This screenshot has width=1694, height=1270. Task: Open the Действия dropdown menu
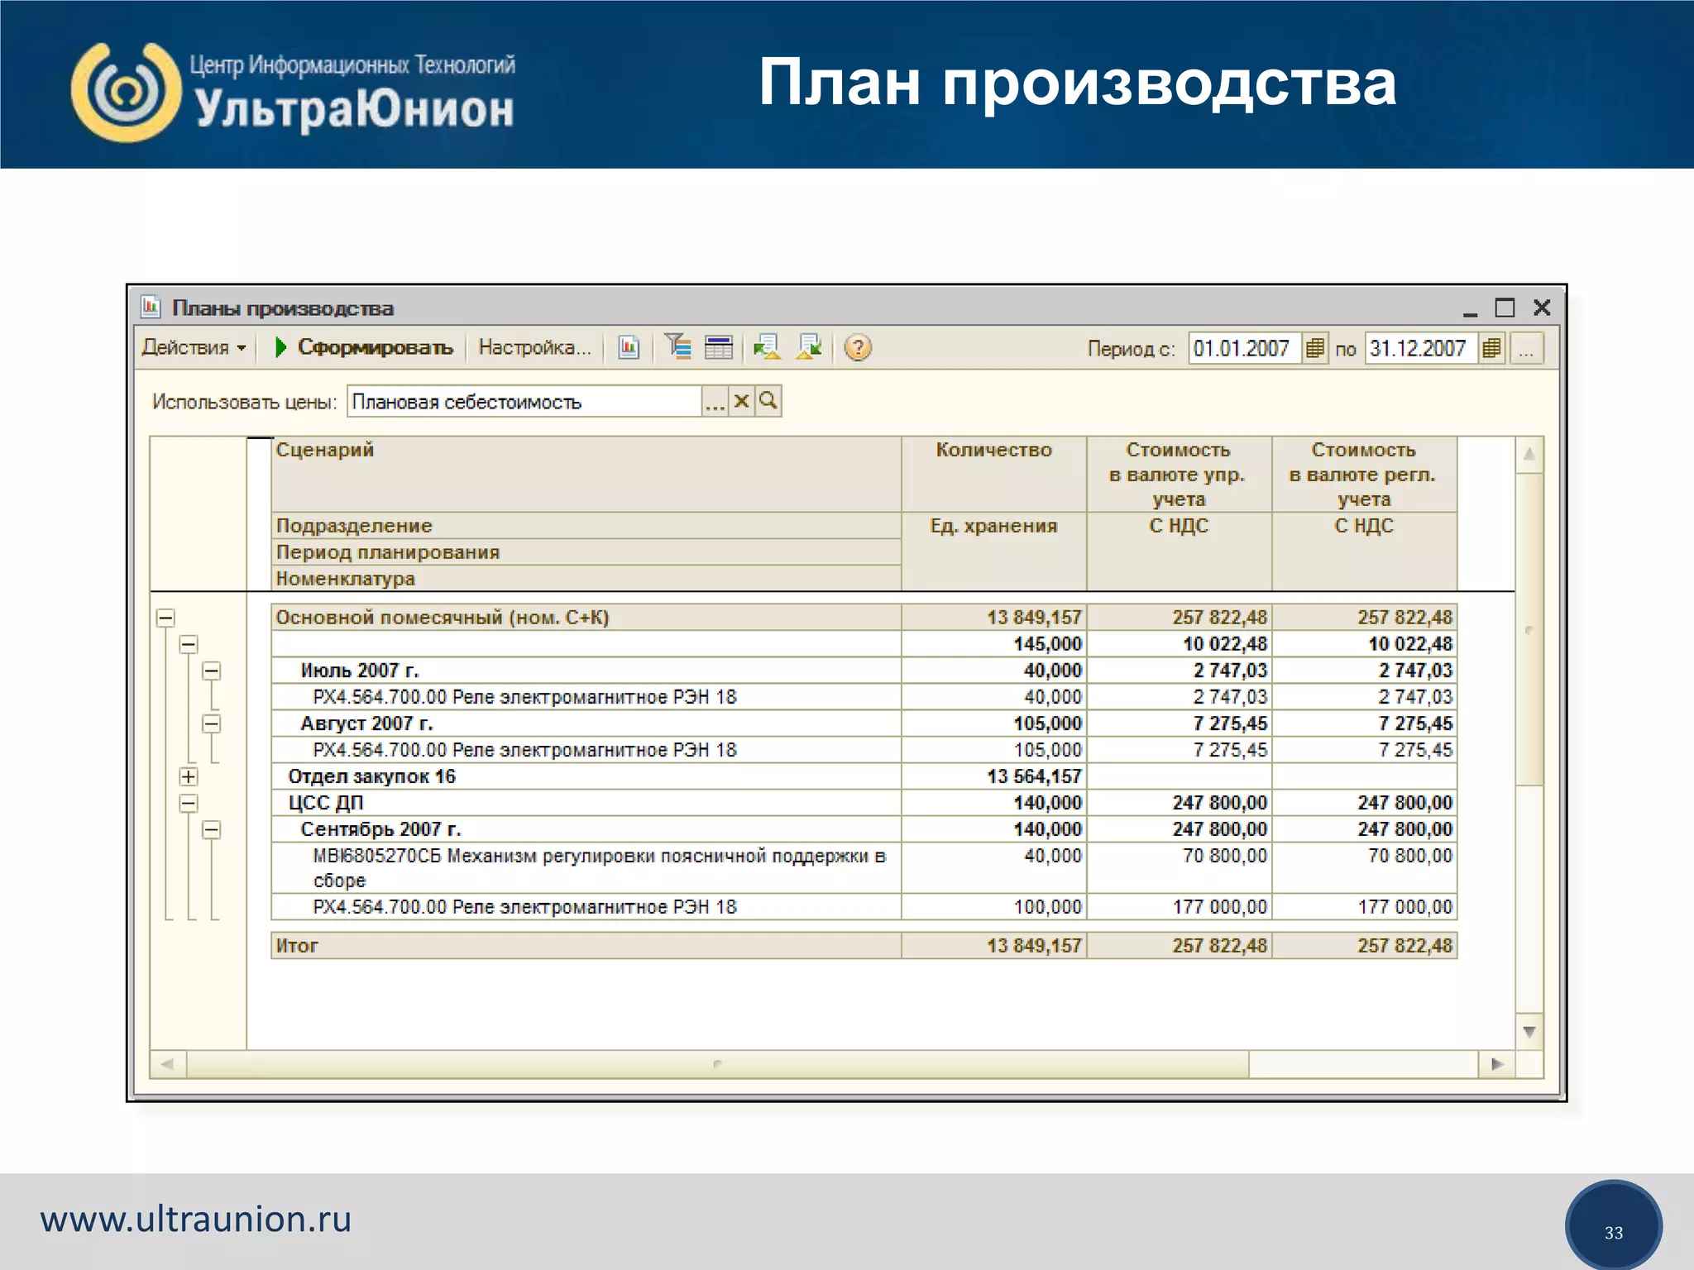(194, 347)
